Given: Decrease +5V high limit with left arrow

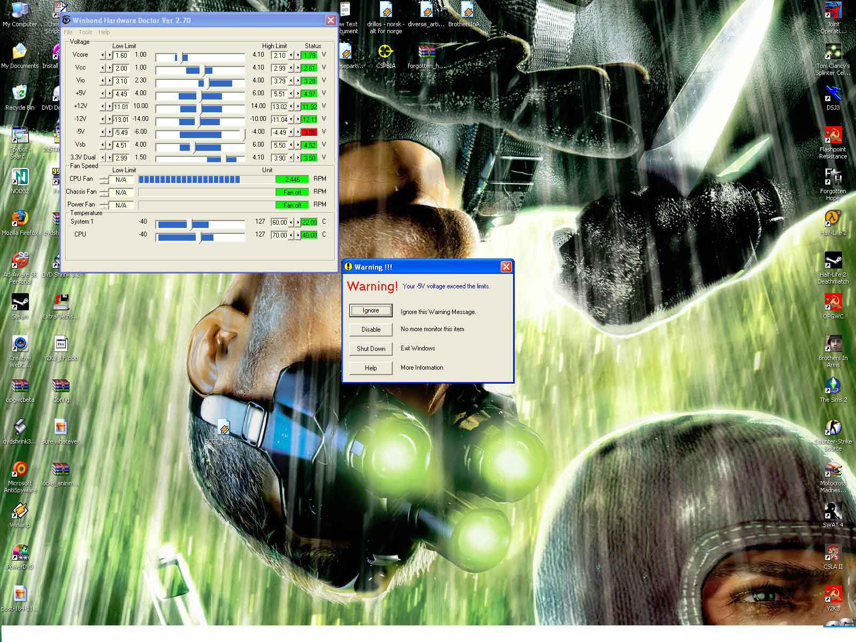Looking at the screenshot, I should click(291, 94).
